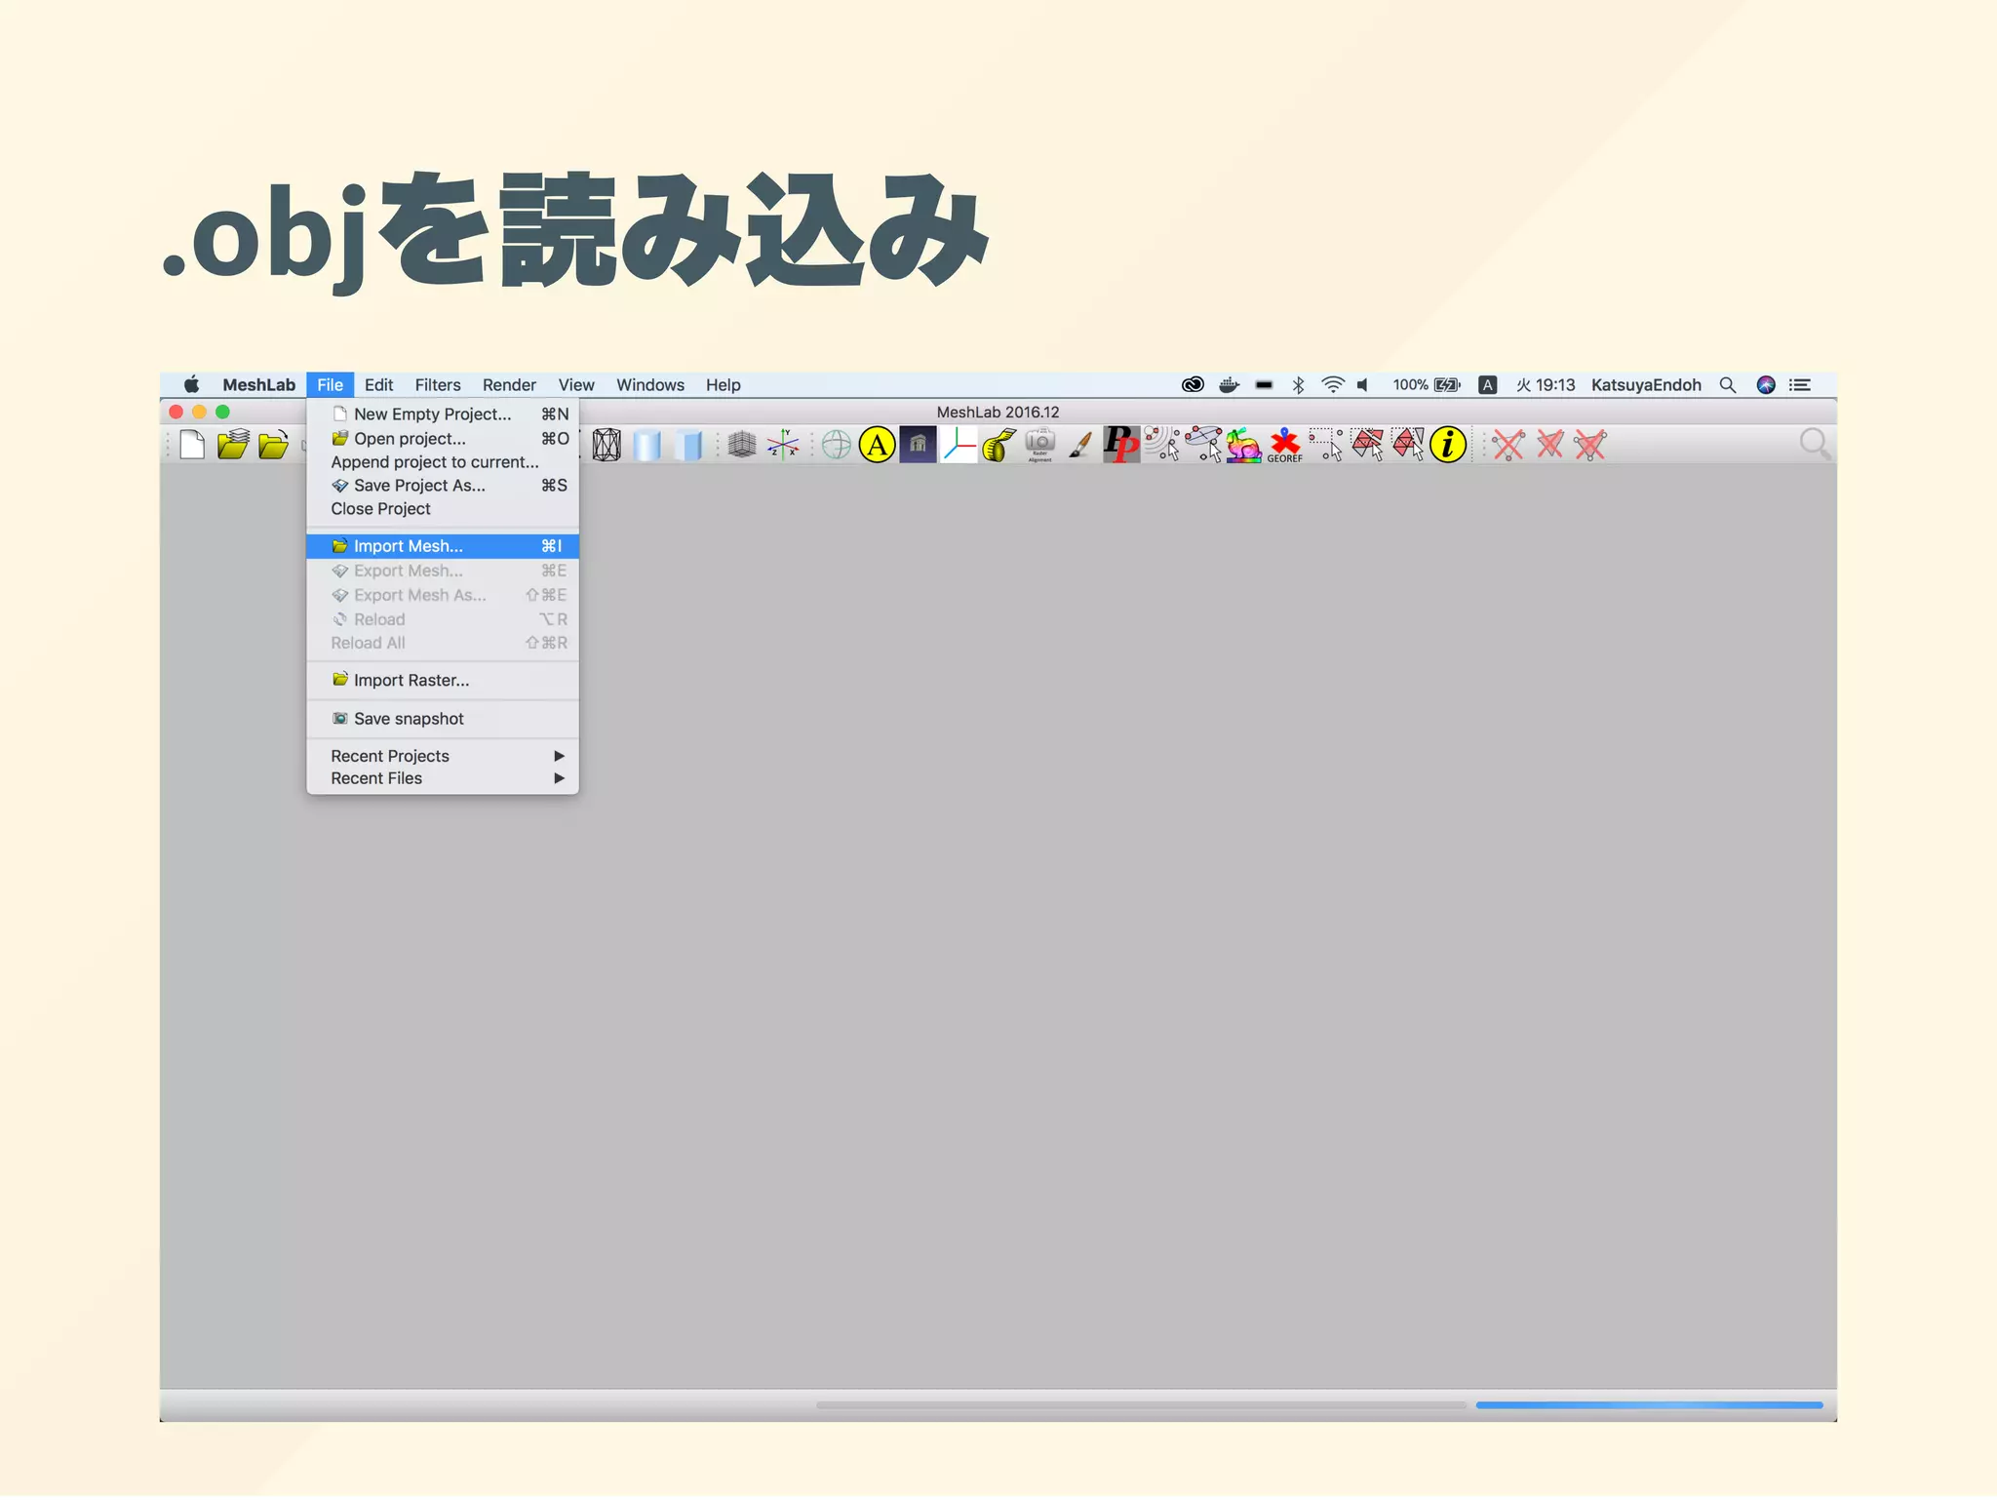Open the MeshLab application menu

tap(258, 385)
